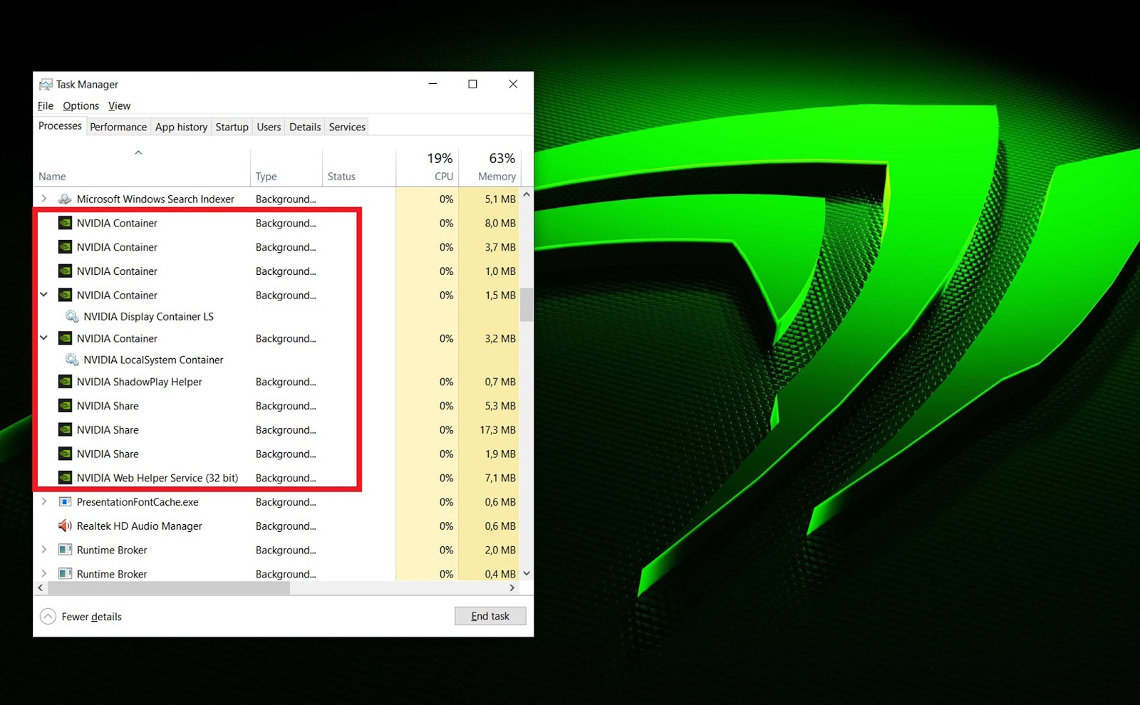
Task: Click the NVIDIA LocalSystem Container icon
Action: point(71,360)
